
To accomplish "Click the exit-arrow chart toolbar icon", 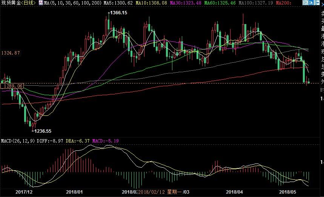I will [x=317, y=3].
